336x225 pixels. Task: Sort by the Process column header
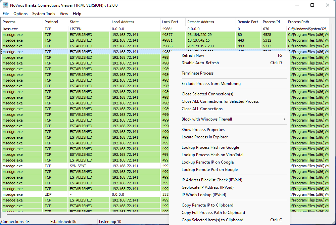click(x=22, y=22)
